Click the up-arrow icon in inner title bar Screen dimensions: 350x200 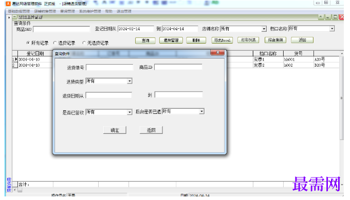tap(321, 17)
